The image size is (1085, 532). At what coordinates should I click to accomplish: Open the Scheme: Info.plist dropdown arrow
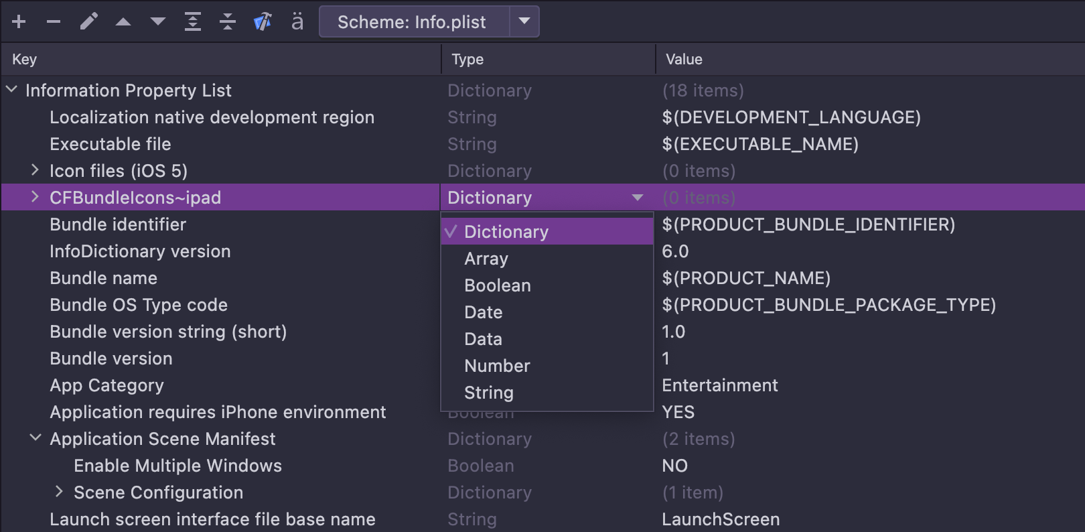(524, 21)
